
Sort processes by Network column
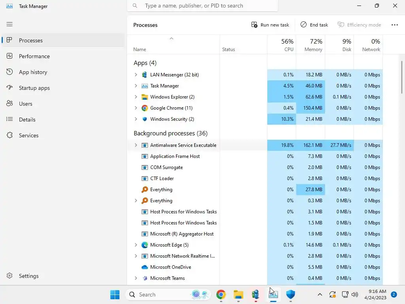[368, 44]
